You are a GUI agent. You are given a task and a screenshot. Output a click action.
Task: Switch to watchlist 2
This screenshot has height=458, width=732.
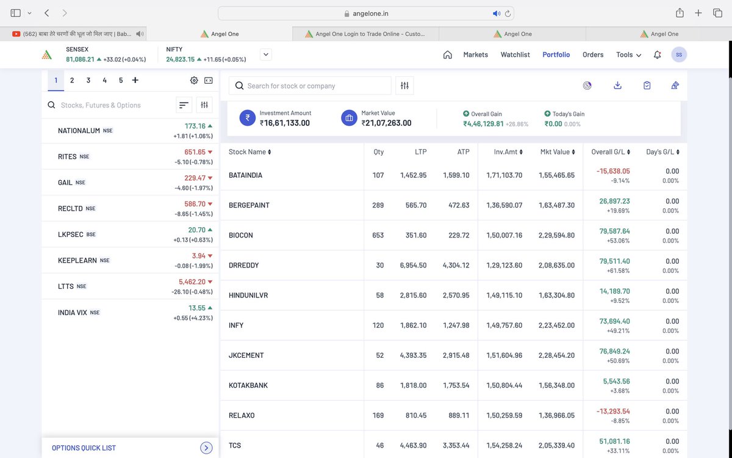[x=72, y=80]
